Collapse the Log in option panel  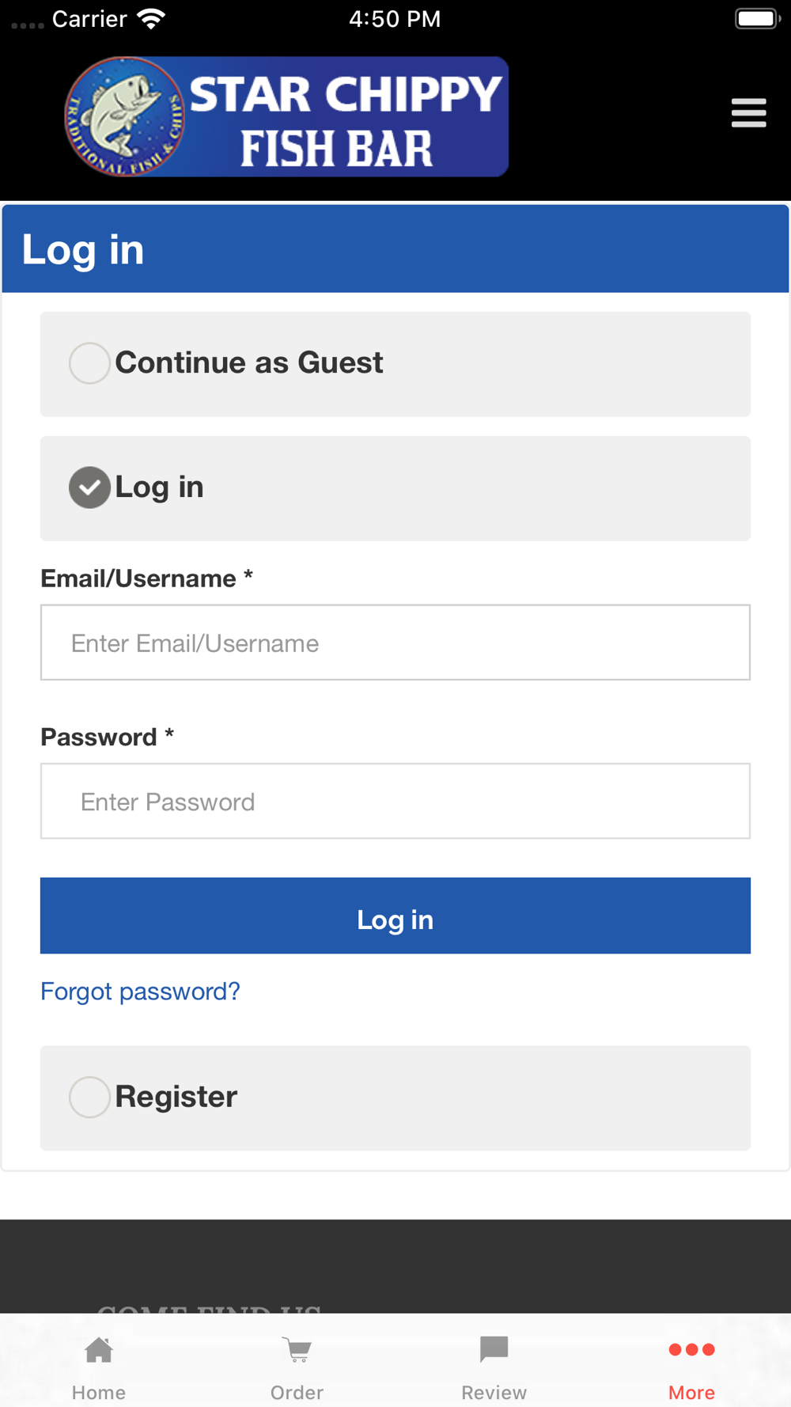[395, 488]
